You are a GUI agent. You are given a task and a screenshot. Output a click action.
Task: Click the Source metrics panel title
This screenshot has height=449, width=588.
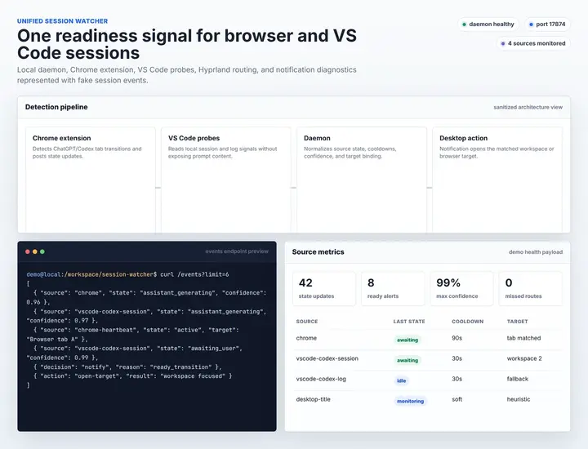[x=318, y=252]
